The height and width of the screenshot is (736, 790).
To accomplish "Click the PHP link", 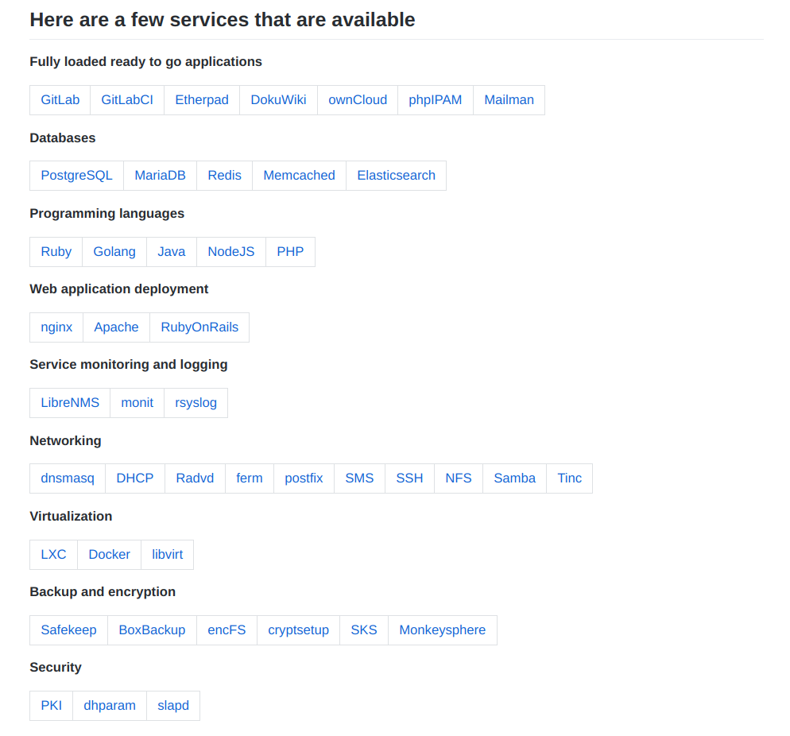I will (x=290, y=251).
